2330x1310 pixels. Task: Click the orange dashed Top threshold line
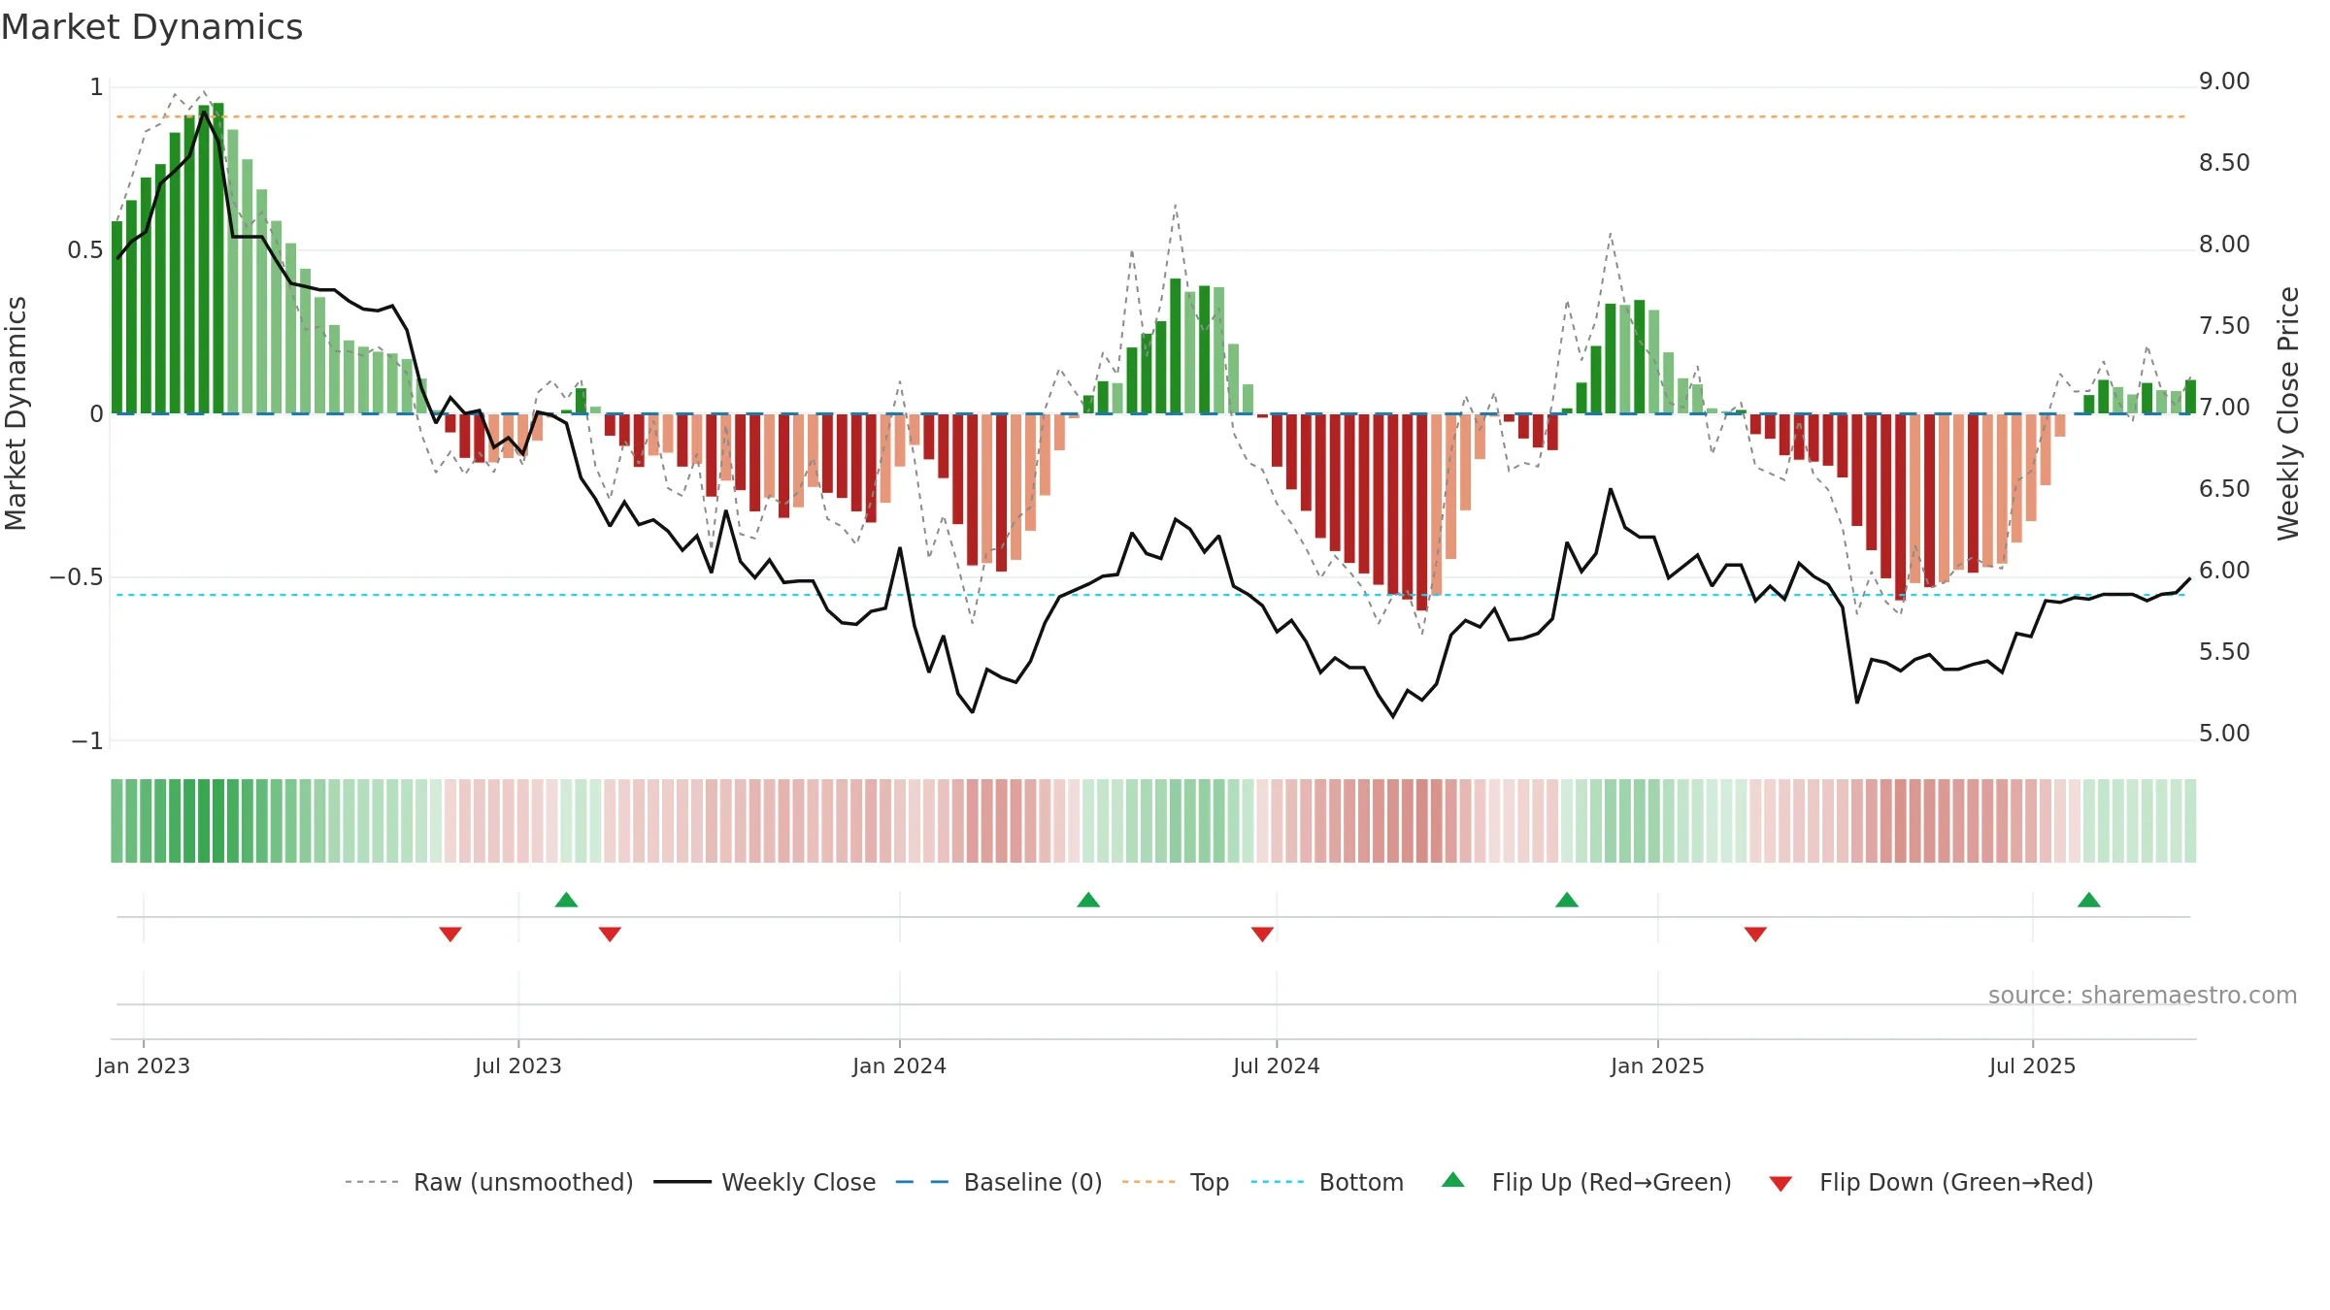1150,116
